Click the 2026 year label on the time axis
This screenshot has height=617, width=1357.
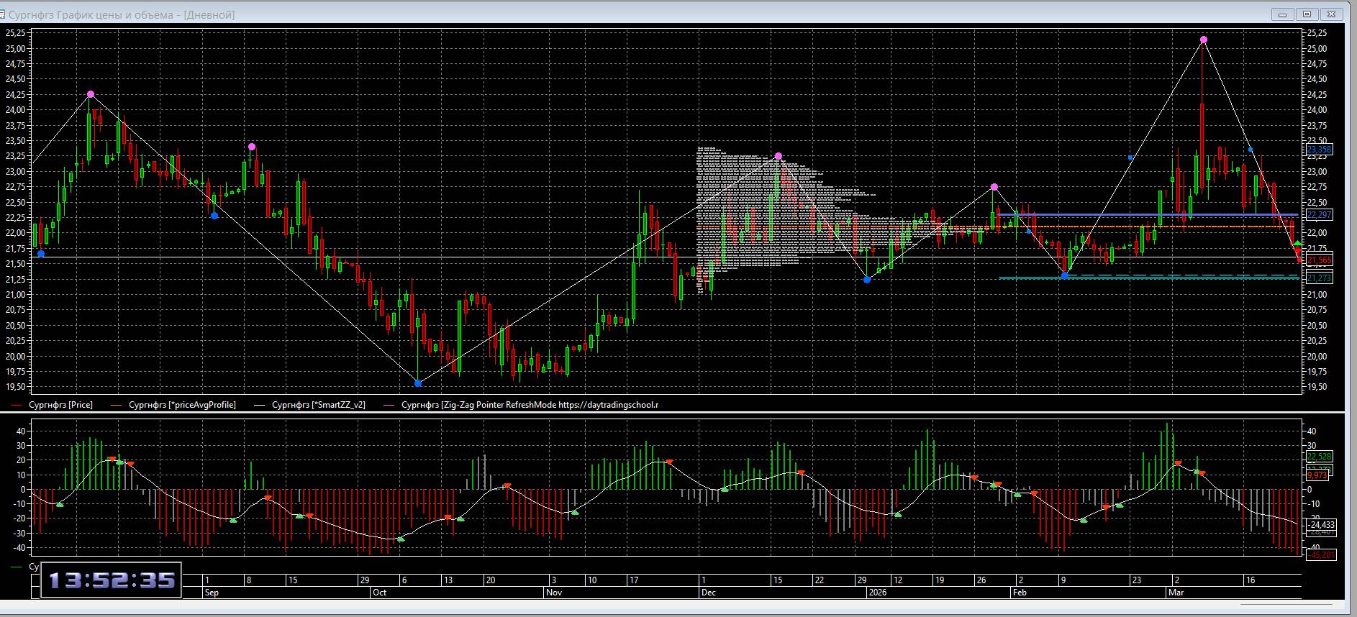click(x=877, y=593)
